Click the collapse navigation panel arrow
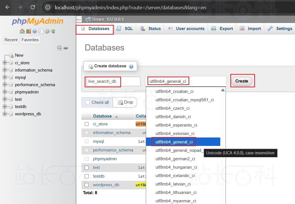The height and width of the screenshot is (204, 295). [79, 19]
